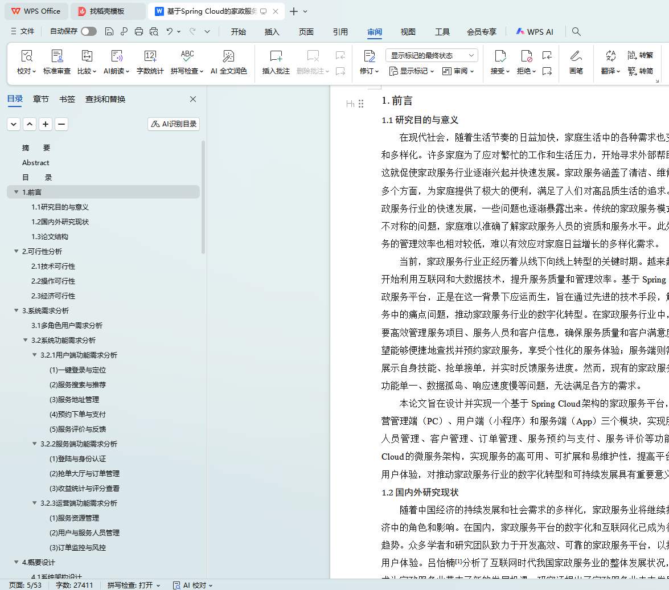Select the 画笔 pen tool
The image size is (669, 590).
click(x=576, y=56)
